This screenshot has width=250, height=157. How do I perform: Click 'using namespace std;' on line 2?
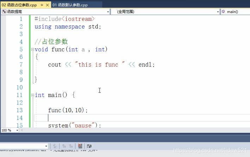(x=68, y=27)
